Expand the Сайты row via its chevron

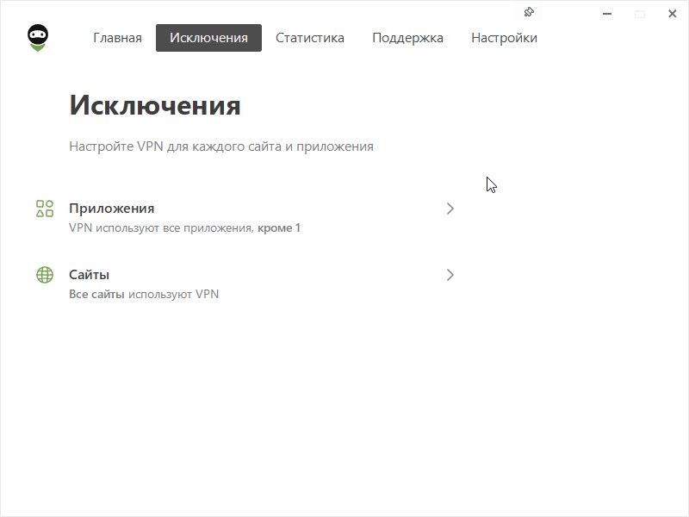click(x=450, y=274)
